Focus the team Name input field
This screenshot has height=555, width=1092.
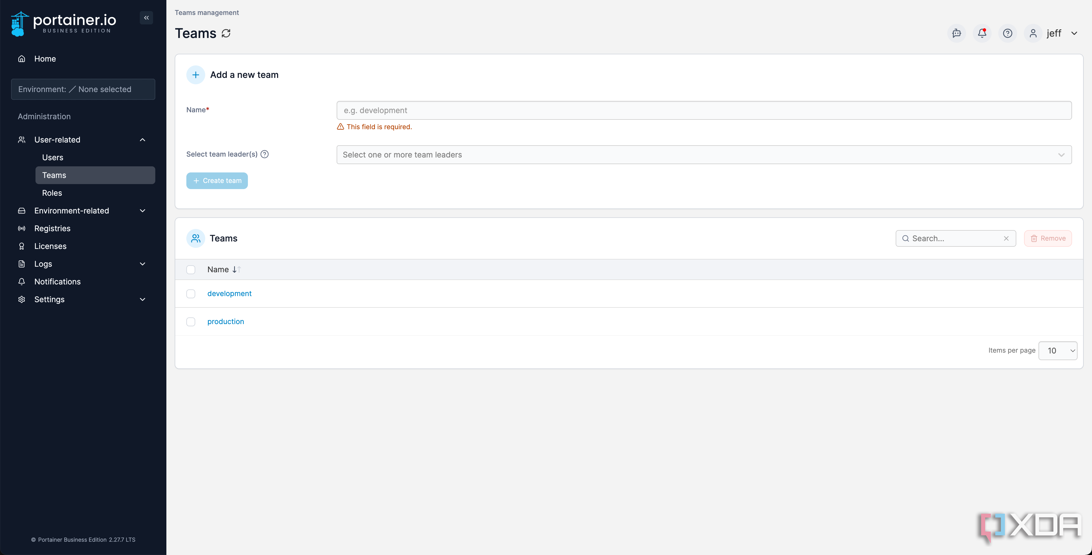click(x=704, y=110)
